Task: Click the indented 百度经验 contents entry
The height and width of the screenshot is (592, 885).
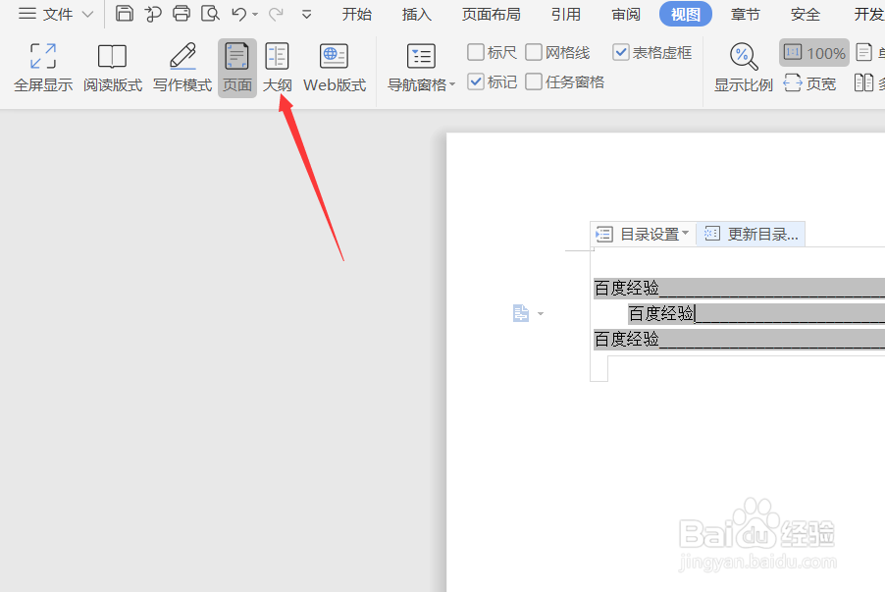Action: click(661, 313)
